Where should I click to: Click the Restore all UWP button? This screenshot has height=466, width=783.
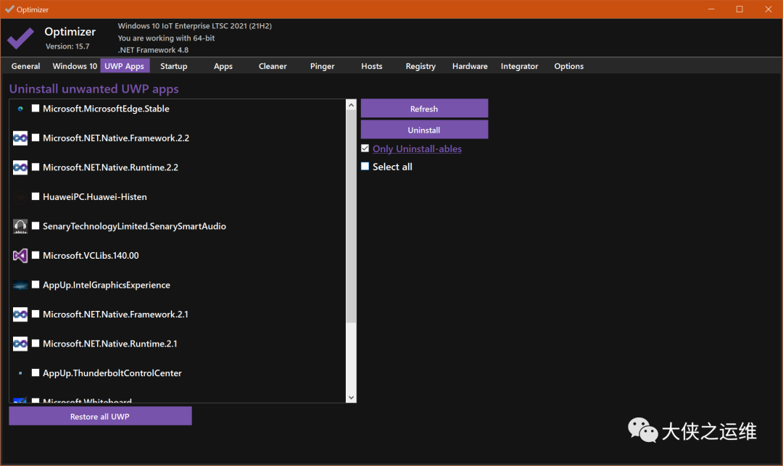tap(100, 416)
